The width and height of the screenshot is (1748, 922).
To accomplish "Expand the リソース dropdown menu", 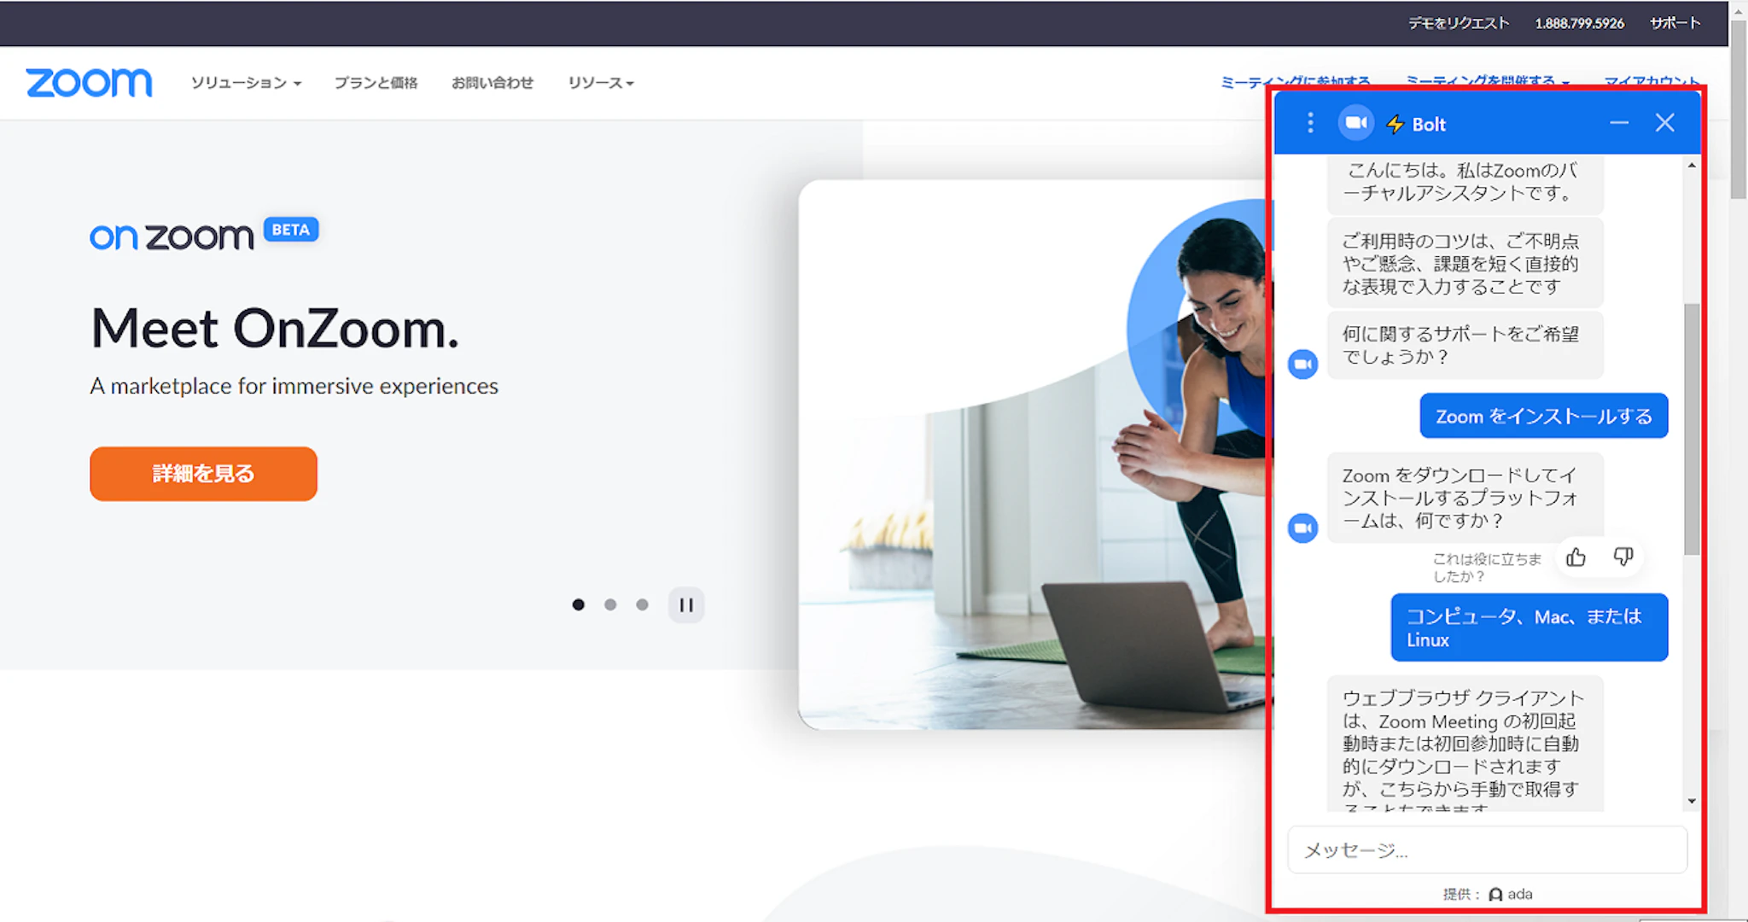I will pyautogui.click(x=601, y=83).
